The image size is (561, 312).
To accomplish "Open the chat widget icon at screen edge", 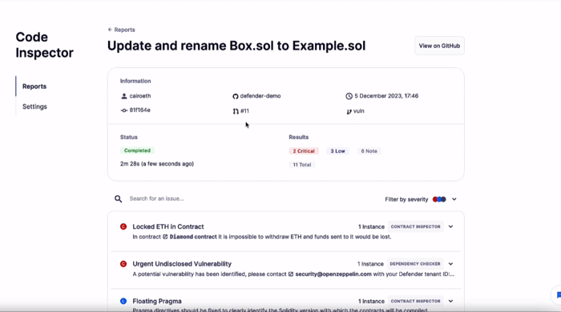I will click(558, 295).
